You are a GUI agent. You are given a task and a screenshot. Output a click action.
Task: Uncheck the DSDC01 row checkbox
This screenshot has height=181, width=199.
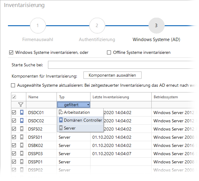click(14, 113)
